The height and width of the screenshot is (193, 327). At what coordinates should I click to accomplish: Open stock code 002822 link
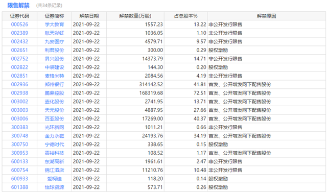[19, 67]
